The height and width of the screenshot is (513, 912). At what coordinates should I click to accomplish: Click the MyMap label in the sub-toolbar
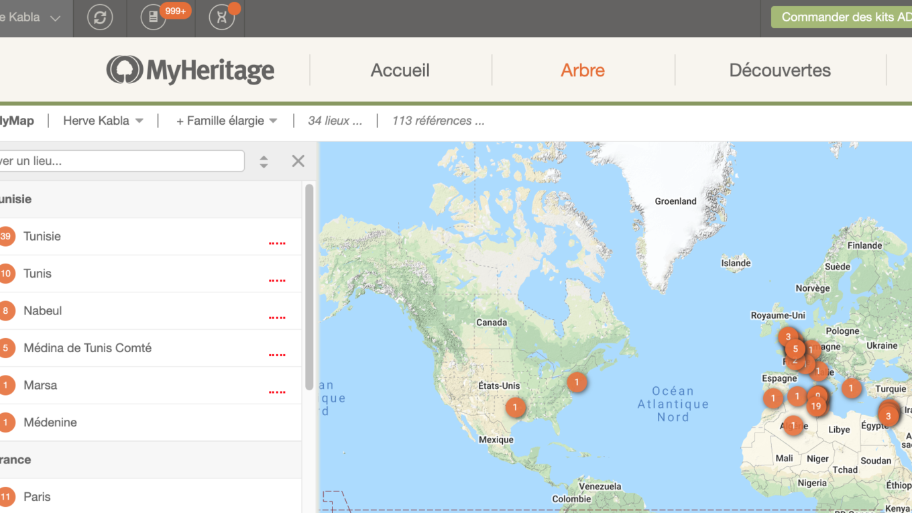point(16,121)
